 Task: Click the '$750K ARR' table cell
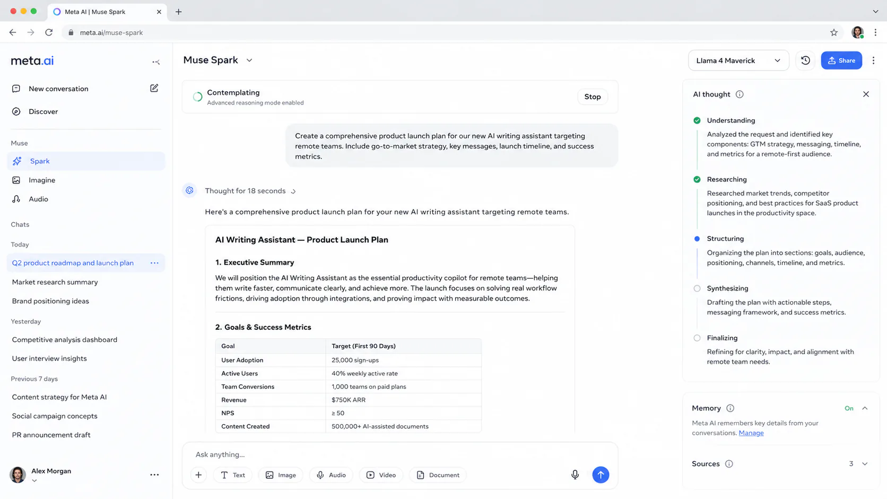404,400
